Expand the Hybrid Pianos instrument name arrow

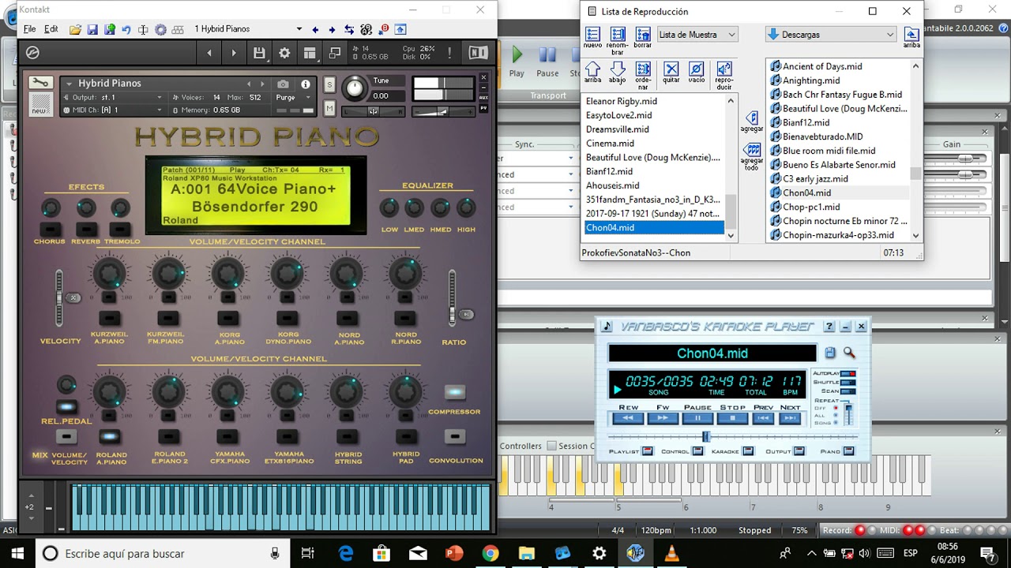70,84
